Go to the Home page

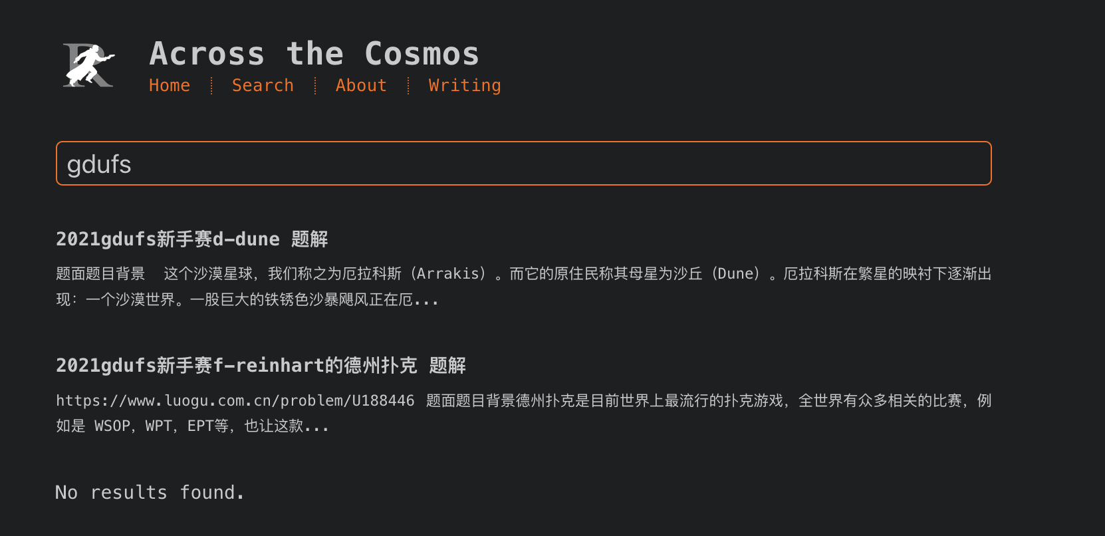(170, 86)
